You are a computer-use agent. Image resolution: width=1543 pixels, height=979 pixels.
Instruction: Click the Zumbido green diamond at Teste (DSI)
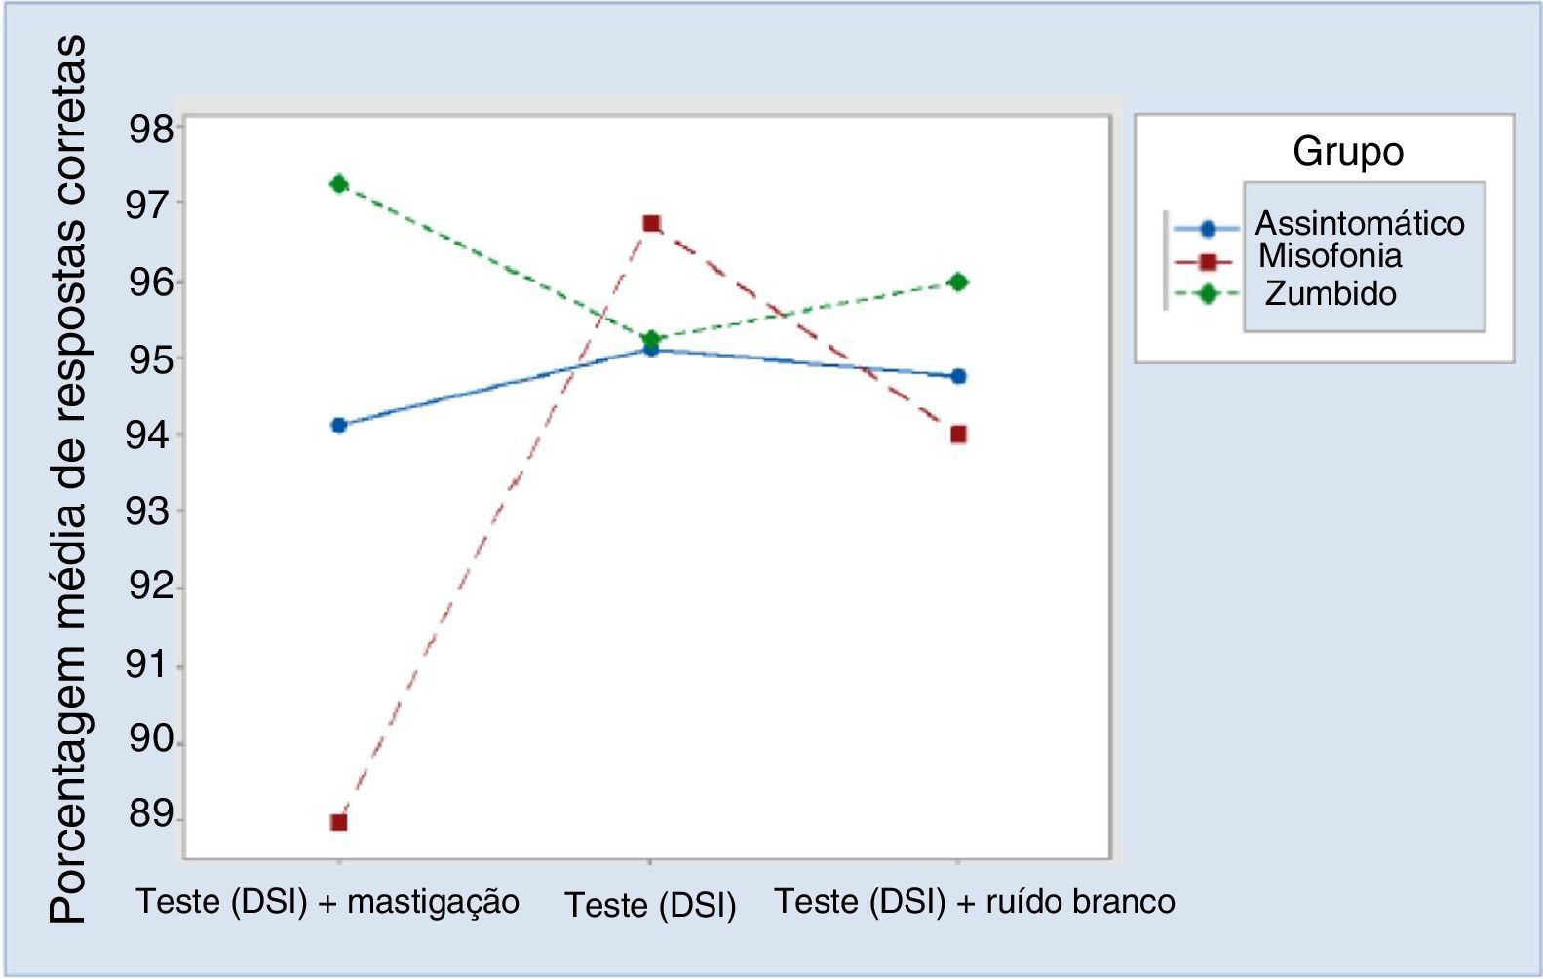click(651, 338)
